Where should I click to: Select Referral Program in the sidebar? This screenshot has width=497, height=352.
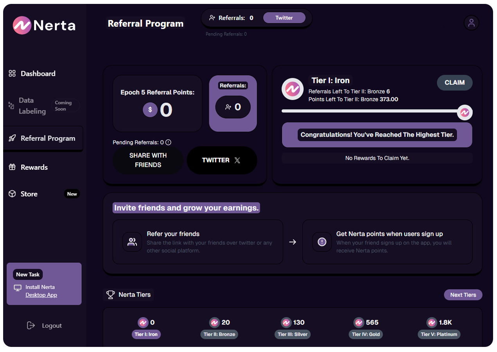click(x=43, y=138)
